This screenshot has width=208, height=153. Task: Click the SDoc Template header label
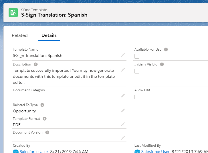pyautogui.click(x=34, y=10)
